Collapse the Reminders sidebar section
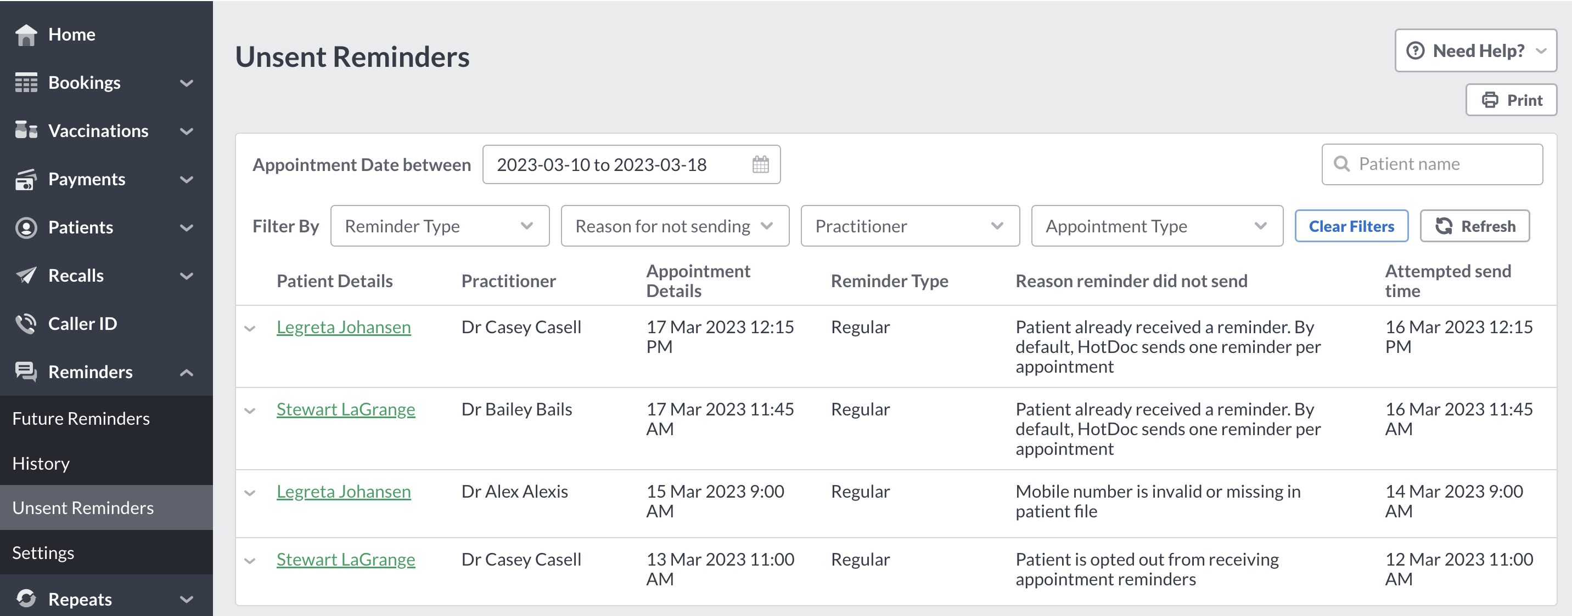1572x616 pixels. (186, 372)
